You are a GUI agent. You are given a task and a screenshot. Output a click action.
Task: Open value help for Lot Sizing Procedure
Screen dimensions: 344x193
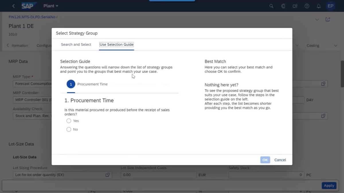pyautogui.click(x=108, y=175)
